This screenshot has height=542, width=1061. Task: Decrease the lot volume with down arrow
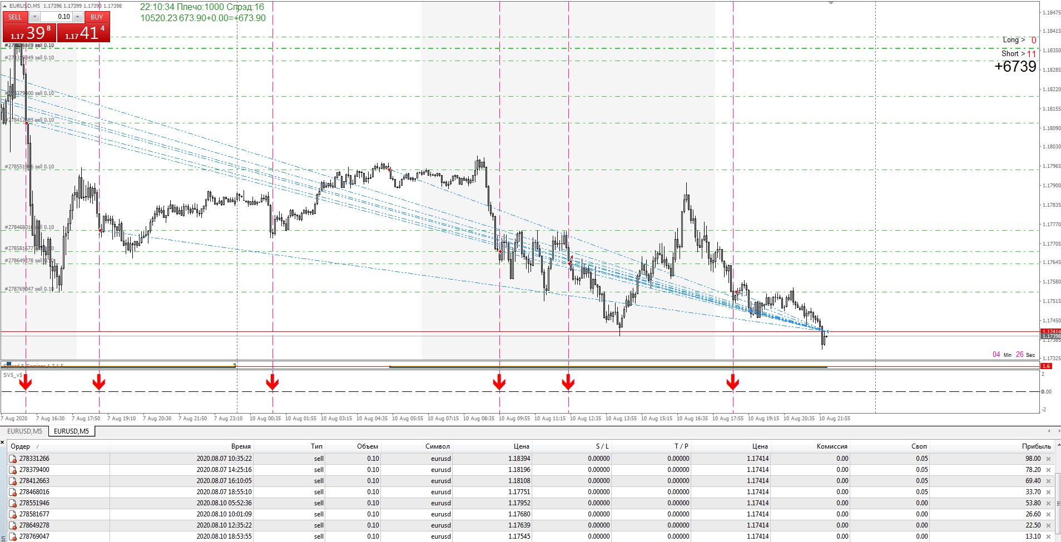34,17
